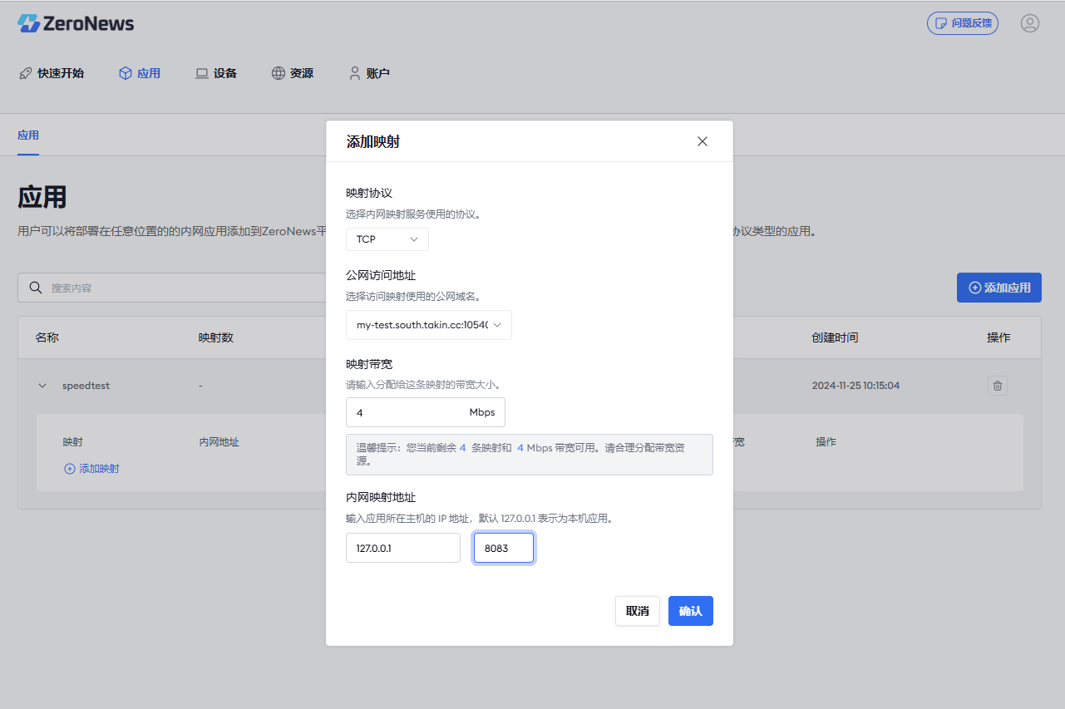This screenshot has height=709, width=1065.
Task: Cancel the dialog with 取消 button
Action: point(637,610)
